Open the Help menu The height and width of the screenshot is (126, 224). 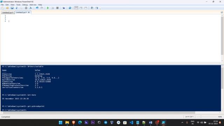pos(40,5)
